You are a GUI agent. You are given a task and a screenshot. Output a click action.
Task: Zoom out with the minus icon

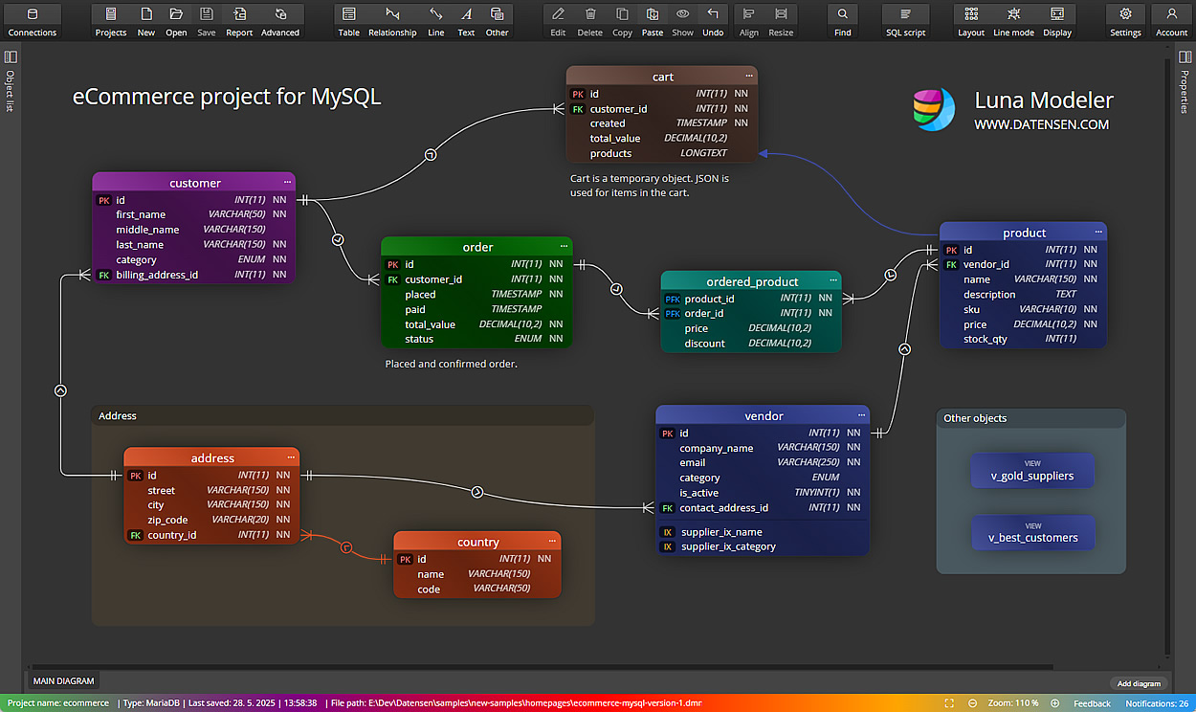pos(973,703)
